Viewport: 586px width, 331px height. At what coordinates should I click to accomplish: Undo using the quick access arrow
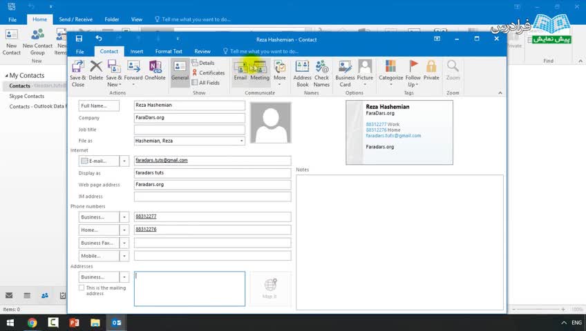pyautogui.click(x=99, y=39)
